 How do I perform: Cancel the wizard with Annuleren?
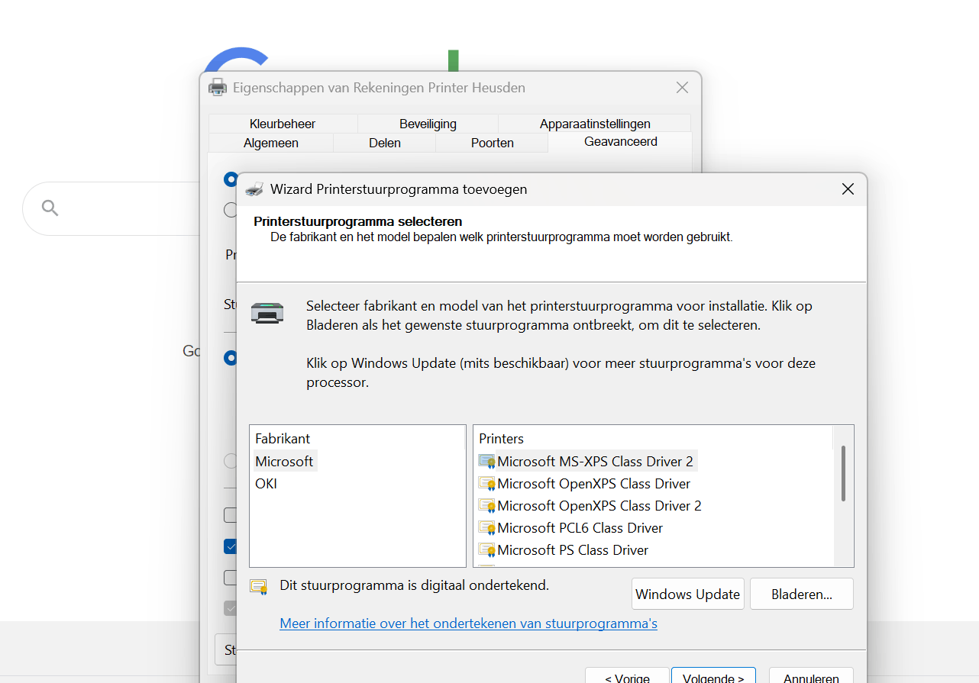click(810, 677)
